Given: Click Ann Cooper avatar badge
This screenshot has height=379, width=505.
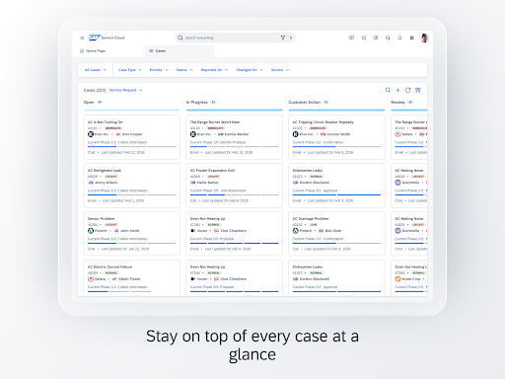Looking at the screenshot, I should pos(118,134).
